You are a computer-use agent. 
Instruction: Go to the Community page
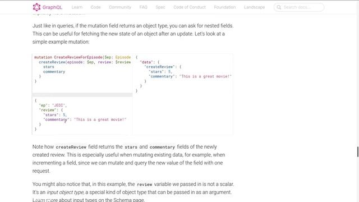[120, 7]
